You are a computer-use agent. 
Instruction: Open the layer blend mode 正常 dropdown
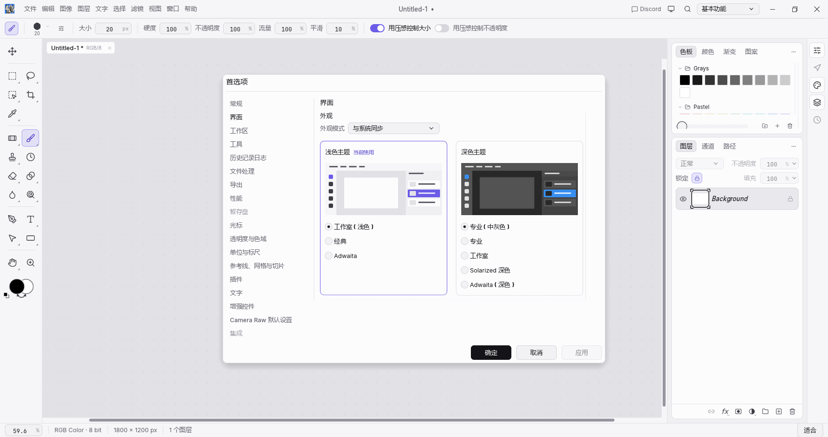[699, 164]
